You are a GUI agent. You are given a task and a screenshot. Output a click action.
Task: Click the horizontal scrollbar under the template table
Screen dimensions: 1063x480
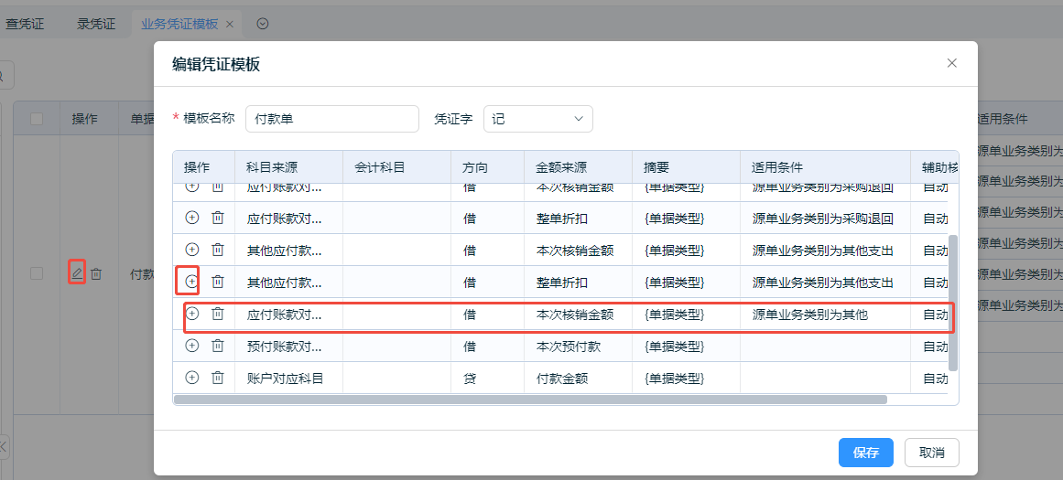click(x=529, y=400)
